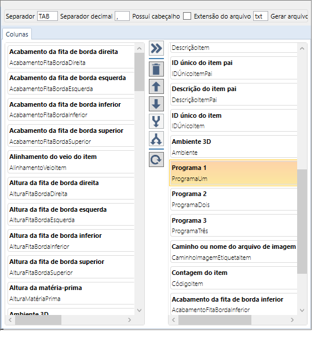
Task: Open the Colunas tab
Action: 17,35
